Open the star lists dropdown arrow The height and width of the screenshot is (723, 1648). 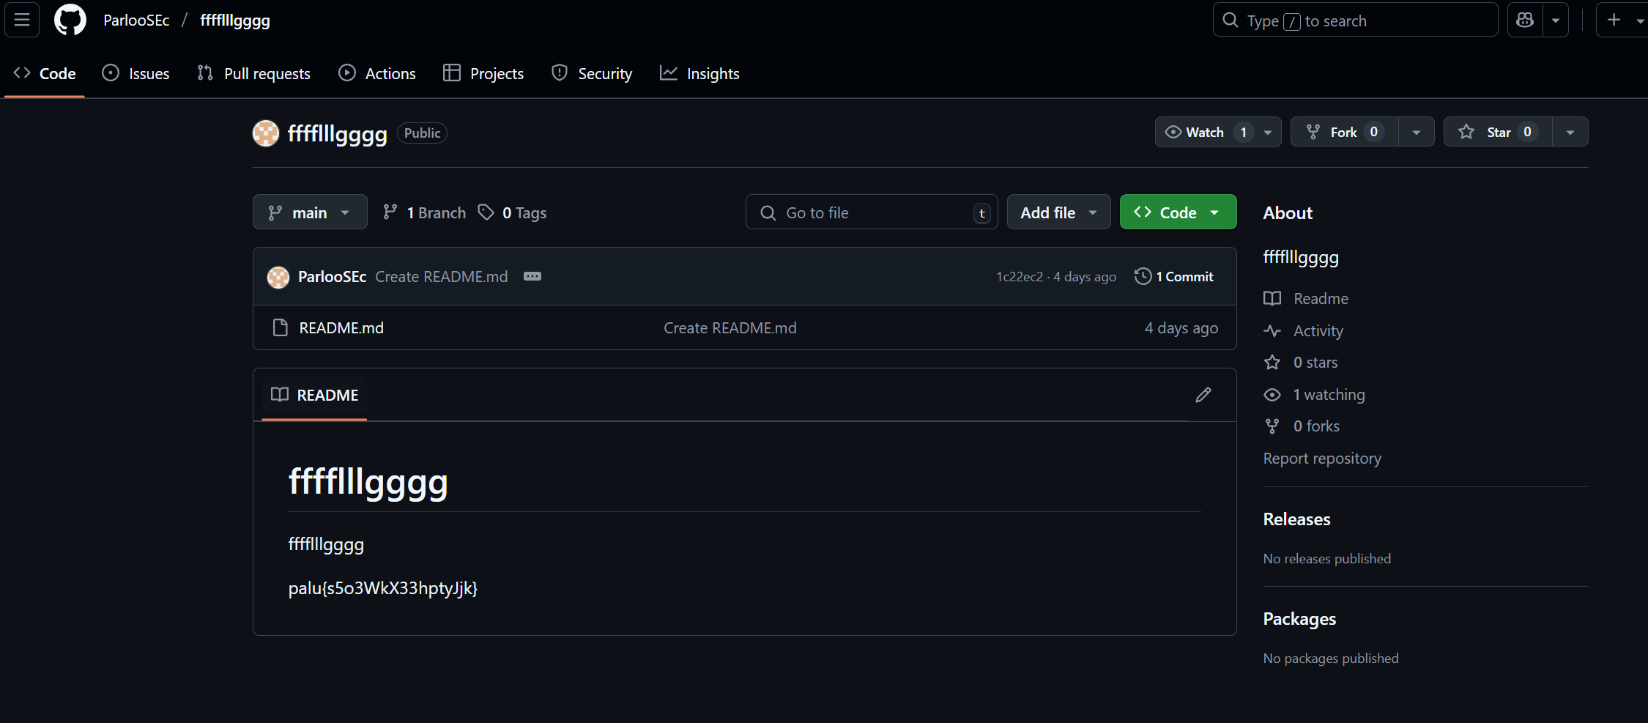click(1570, 132)
